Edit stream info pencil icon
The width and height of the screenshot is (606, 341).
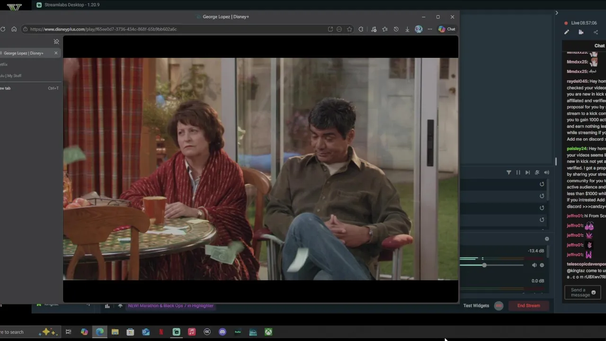566,32
